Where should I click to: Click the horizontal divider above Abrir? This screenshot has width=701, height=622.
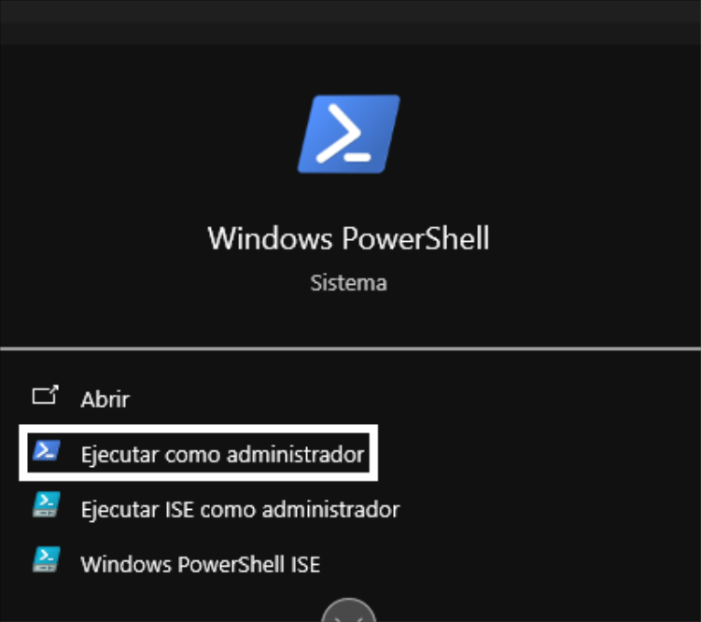click(x=348, y=349)
